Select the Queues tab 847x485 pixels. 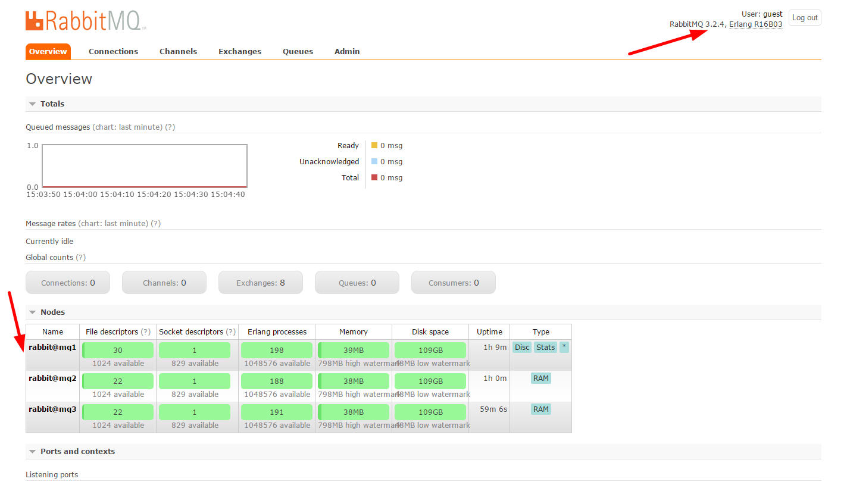pos(298,51)
